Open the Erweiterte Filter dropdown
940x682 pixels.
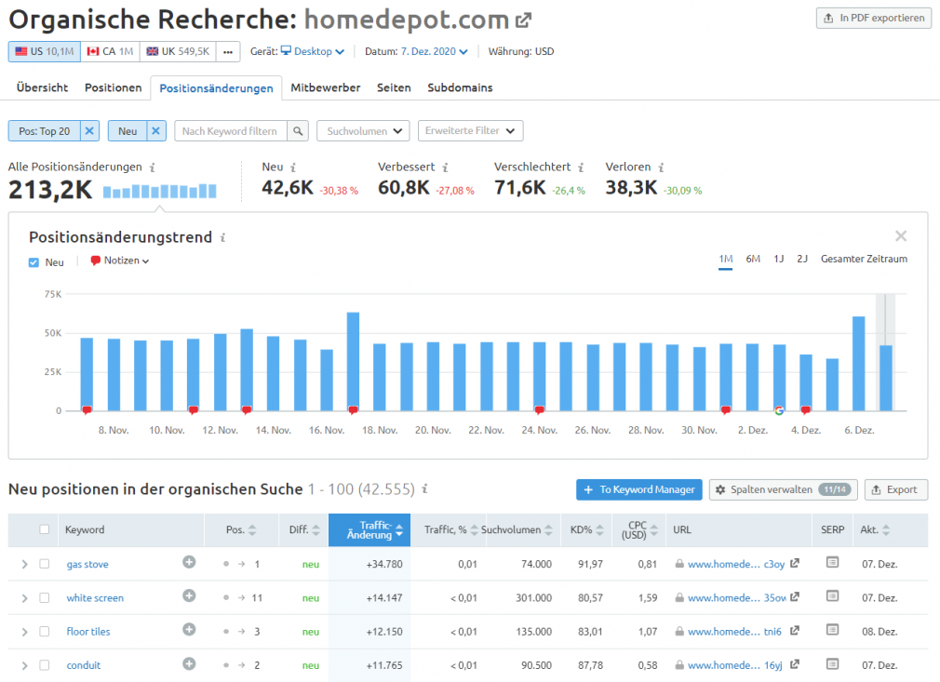[471, 130]
